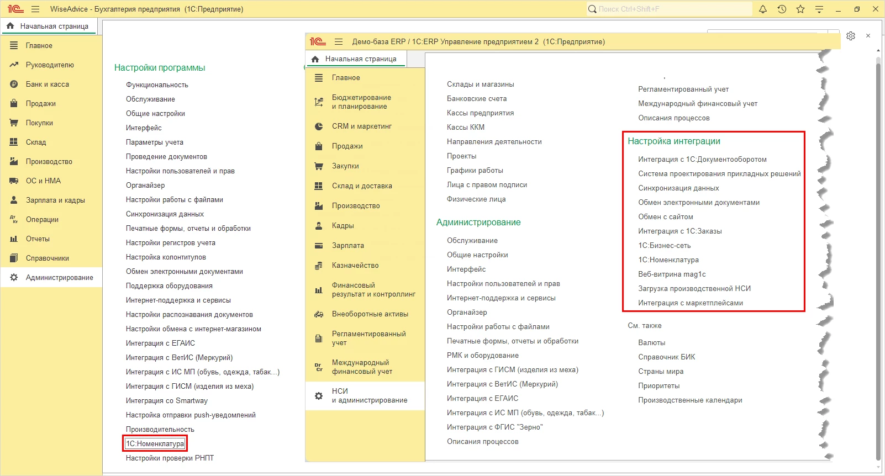Open Главное section in the ERP sidebar
This screenshot has width=885, height=476.
click(365, 78)
